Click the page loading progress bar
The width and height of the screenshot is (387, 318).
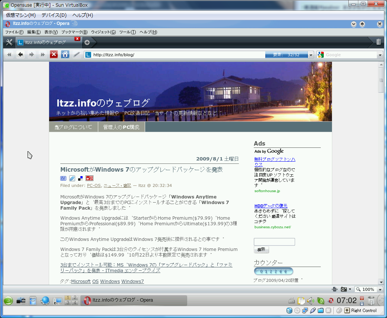pyautogui.click(x=286, y=55)
